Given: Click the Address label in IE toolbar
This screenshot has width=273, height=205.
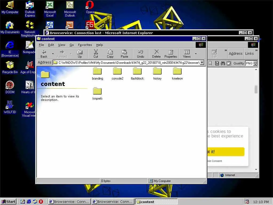Looking at the screenshot, I should click(236, 53).
